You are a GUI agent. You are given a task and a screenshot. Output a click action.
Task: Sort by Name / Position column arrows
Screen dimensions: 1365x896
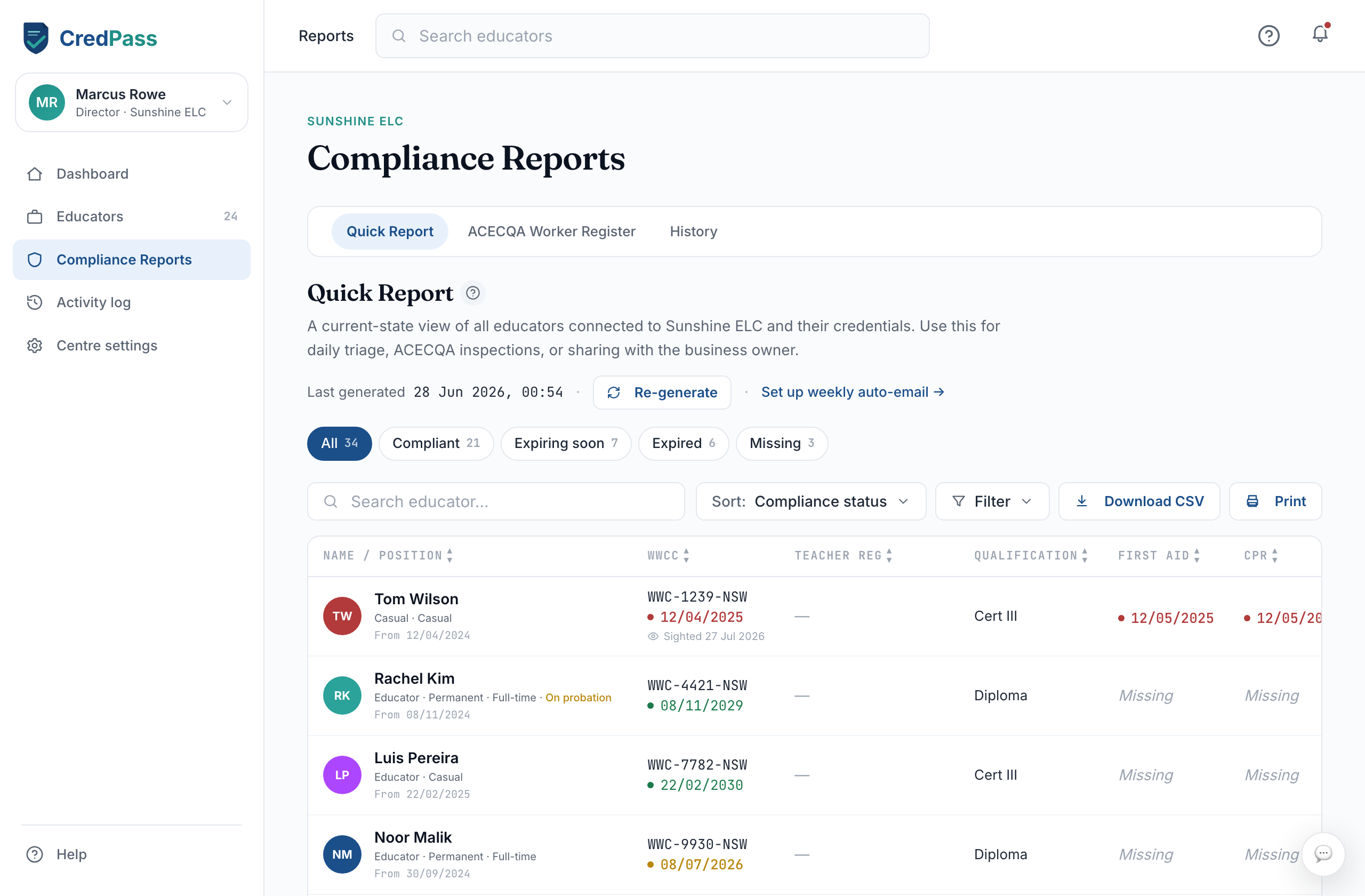click(449, 555)
